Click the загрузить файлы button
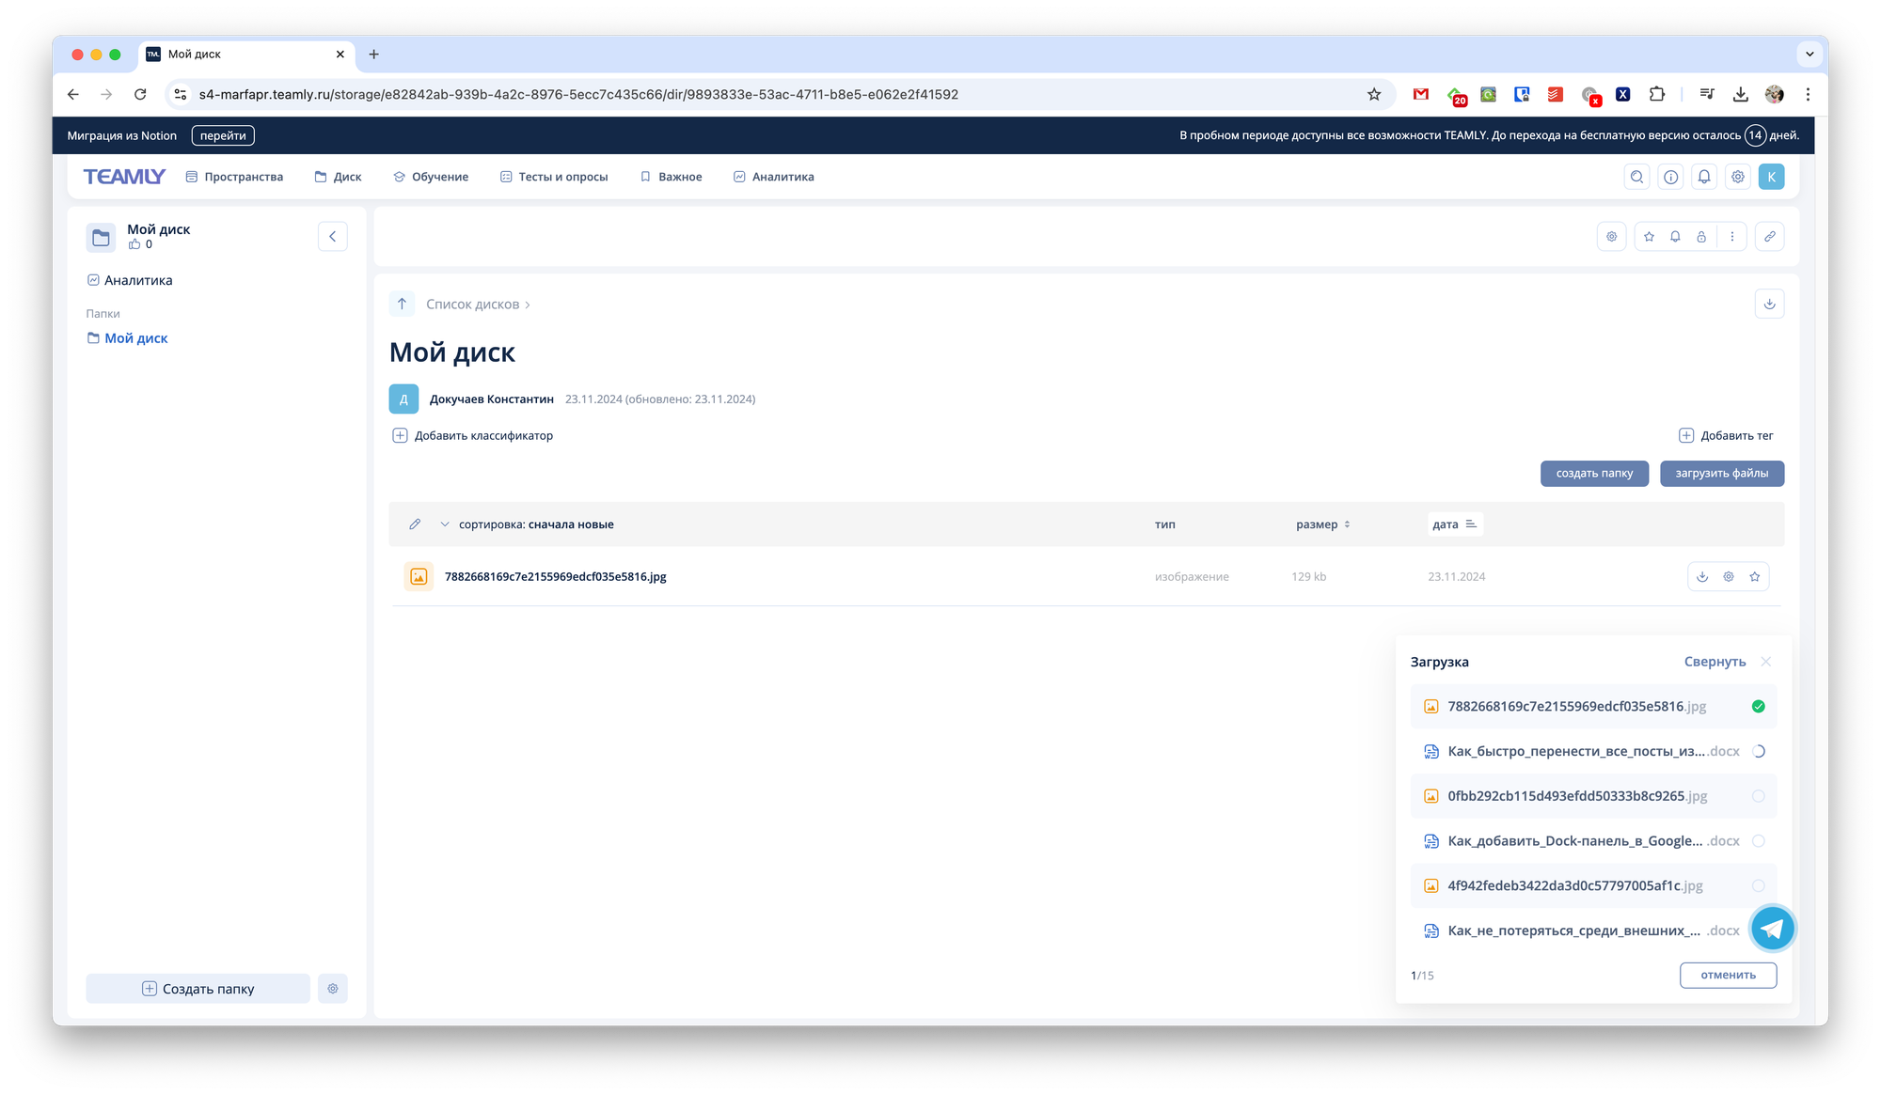 [1721, 474]
